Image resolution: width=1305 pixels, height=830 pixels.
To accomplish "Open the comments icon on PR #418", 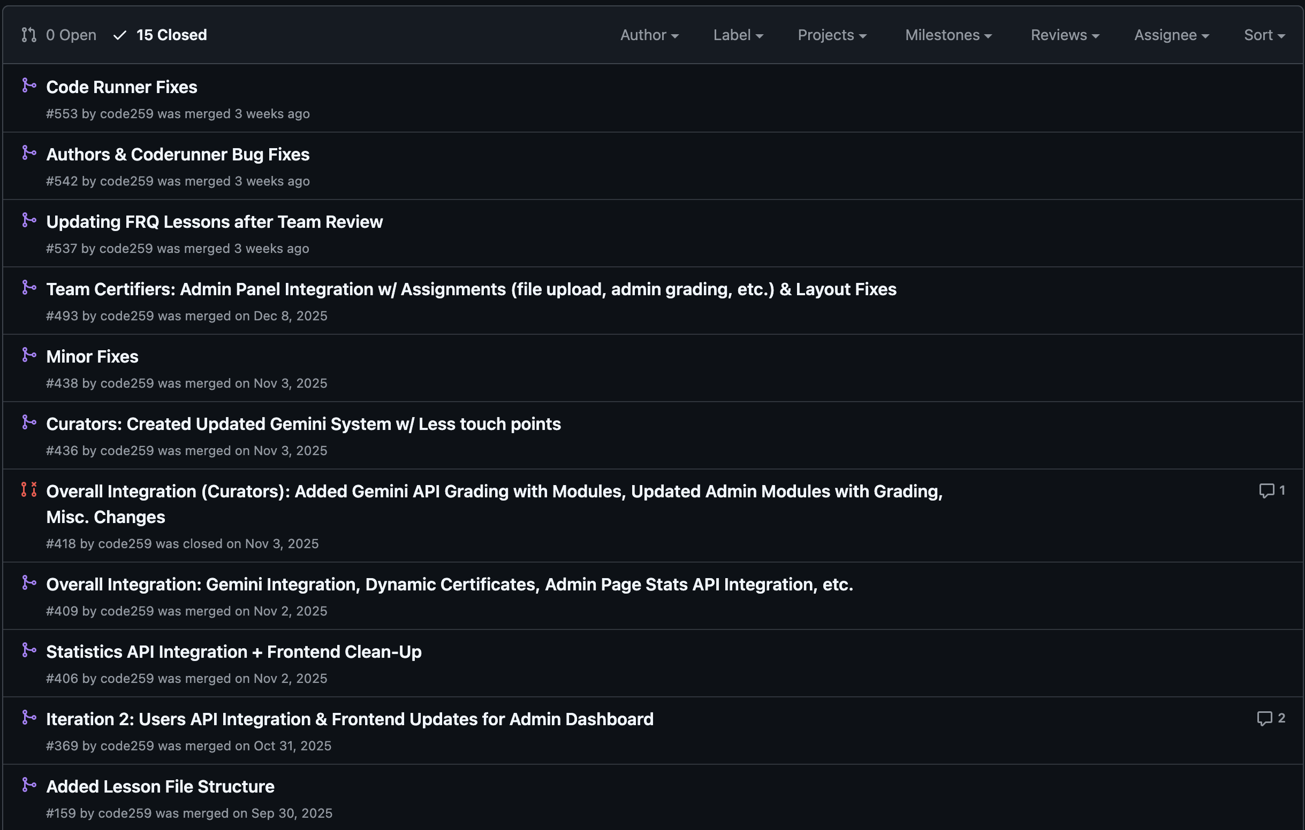I will 1266,490.
